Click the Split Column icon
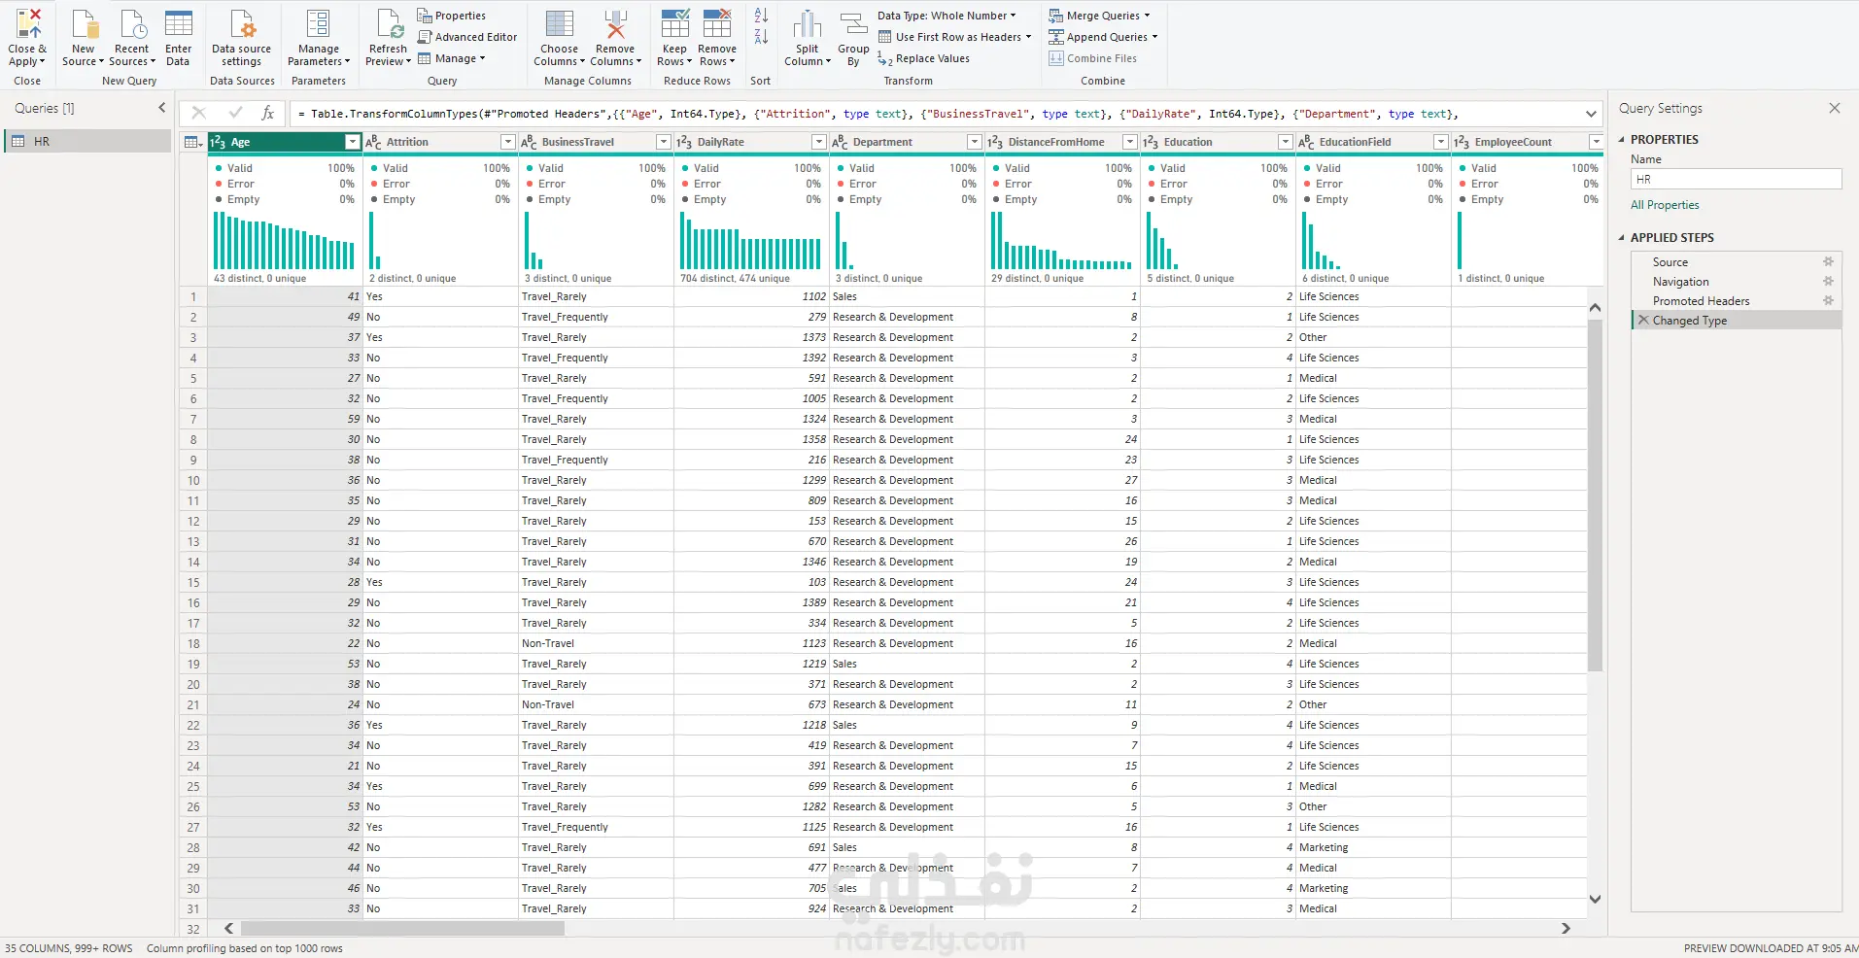 [808, 24]
